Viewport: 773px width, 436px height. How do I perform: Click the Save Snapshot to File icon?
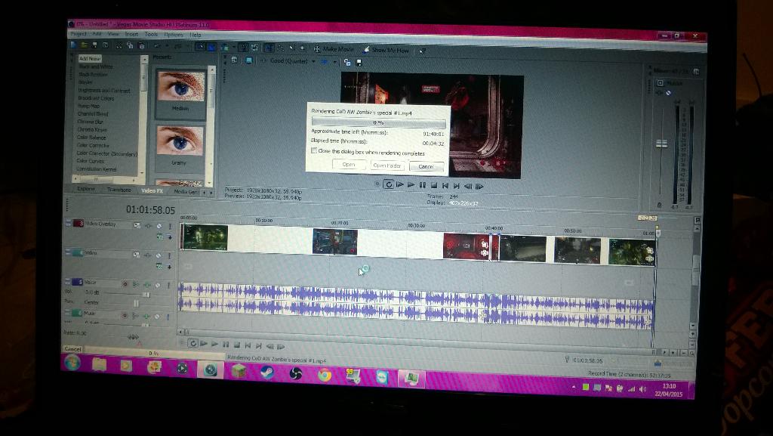(359, 63)
